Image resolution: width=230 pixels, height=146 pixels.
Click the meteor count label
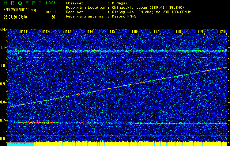point(51,12)
